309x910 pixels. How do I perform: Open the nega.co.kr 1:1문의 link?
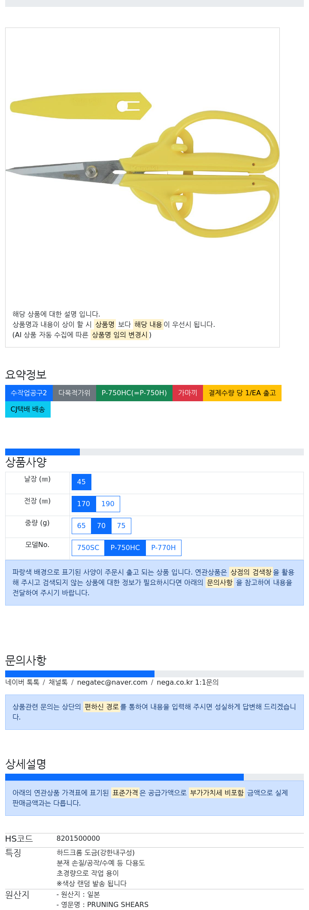pyautogui.click(x=188, y=682)
